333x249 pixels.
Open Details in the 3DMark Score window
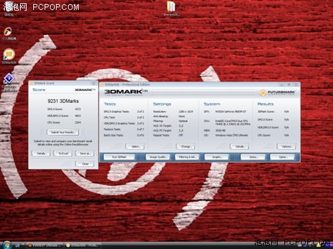(41, 153)
